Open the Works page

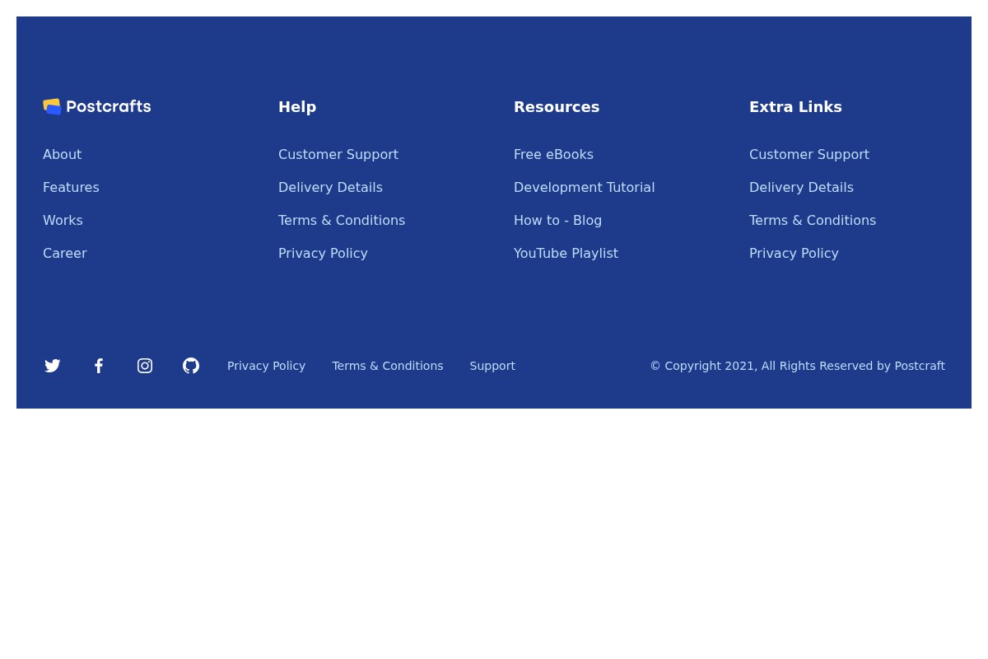(x=63, y=220)
